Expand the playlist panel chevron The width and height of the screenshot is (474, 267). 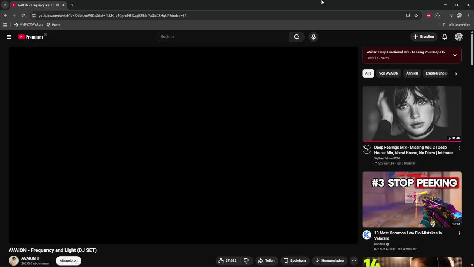coord(455,55)
